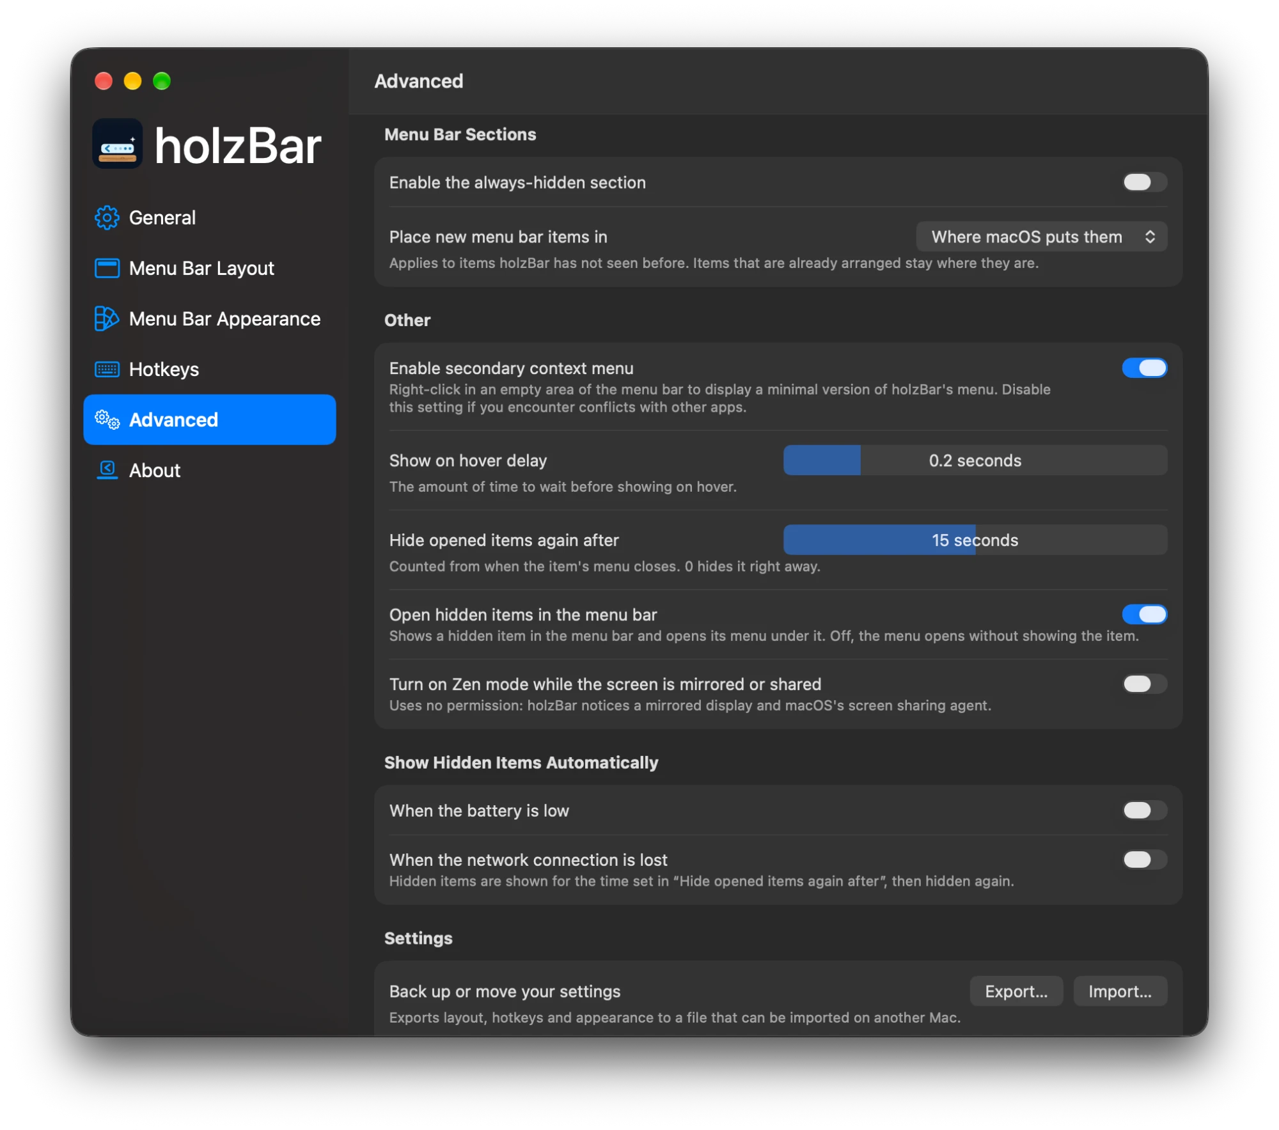Show the About page
Screen dimensions: 1279x1130
click(x=210, y=471)
